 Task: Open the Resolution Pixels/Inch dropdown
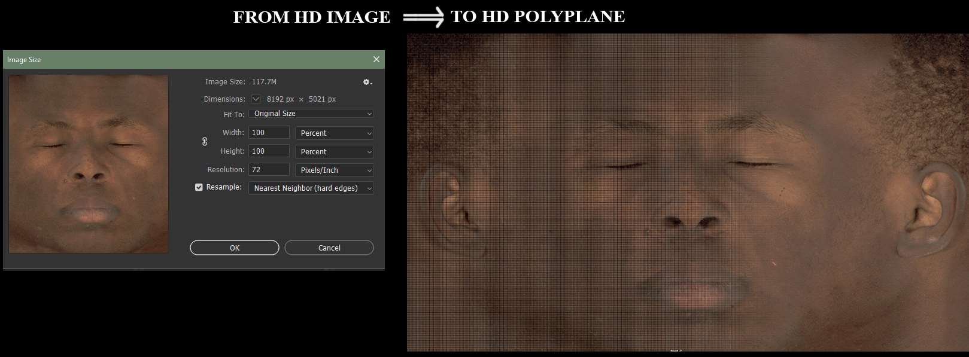(335, 170)
